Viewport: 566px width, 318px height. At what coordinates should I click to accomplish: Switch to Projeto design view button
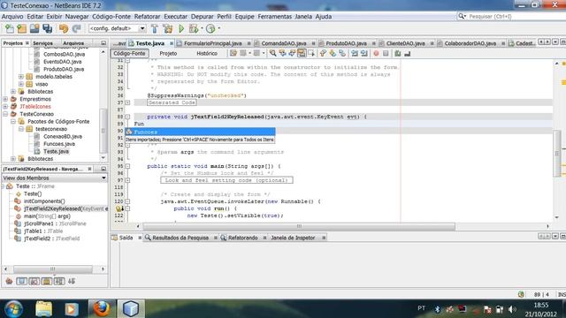click(x=168, y=53)
